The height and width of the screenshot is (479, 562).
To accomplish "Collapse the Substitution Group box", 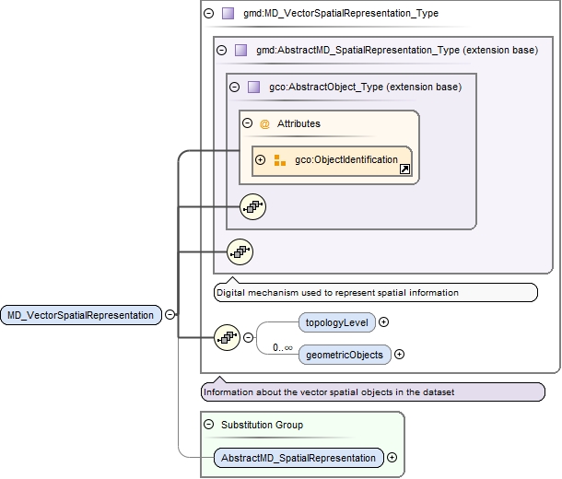I will tap(209, 425).
